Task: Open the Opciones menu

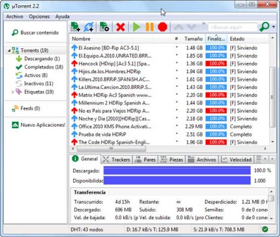Action: [x=39, y=17]
